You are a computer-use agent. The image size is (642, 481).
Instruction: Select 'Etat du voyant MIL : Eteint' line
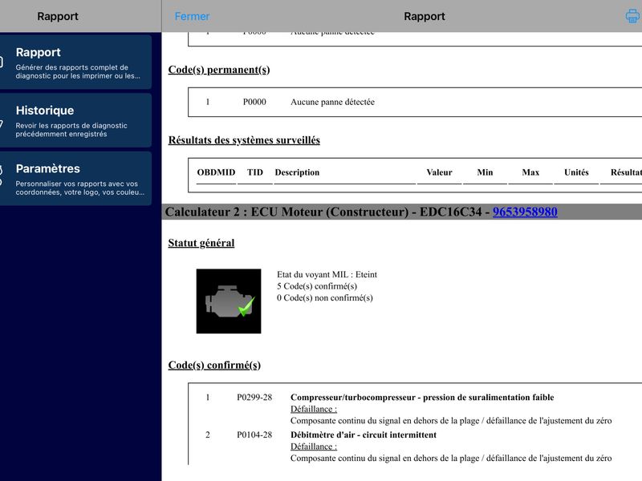tap(327, 274)
